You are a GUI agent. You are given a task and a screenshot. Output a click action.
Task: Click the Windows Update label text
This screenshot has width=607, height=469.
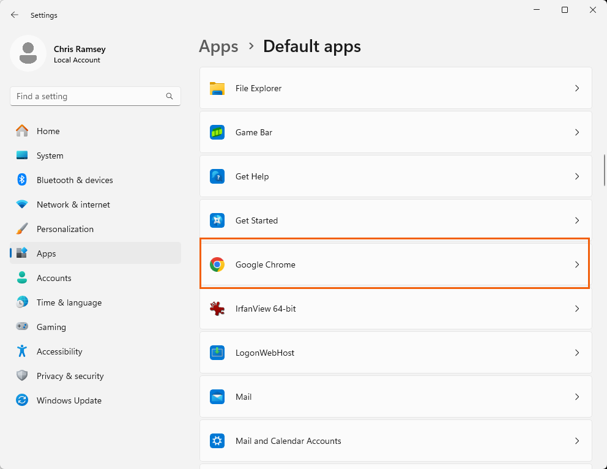69,400
